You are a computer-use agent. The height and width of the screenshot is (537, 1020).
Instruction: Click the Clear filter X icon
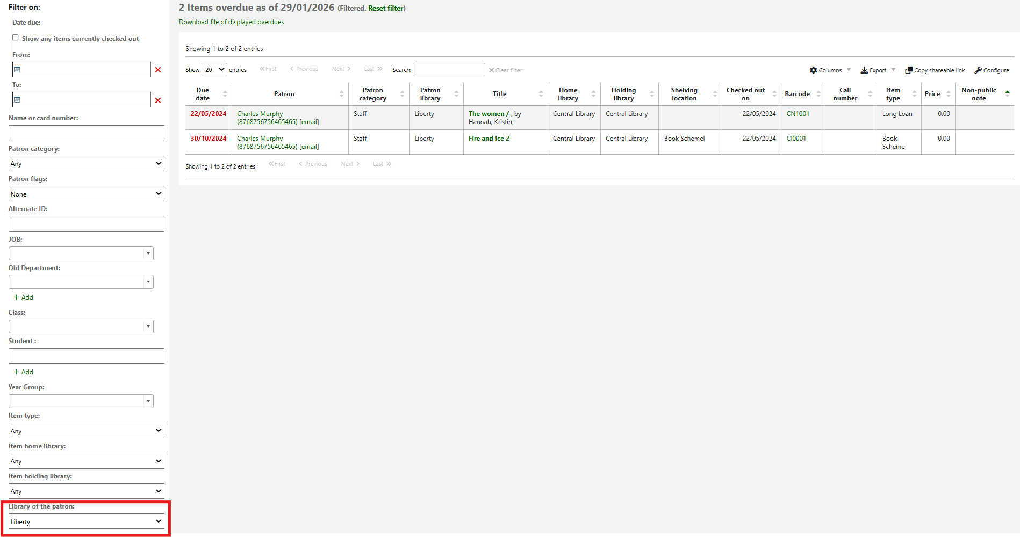point(491,70)
